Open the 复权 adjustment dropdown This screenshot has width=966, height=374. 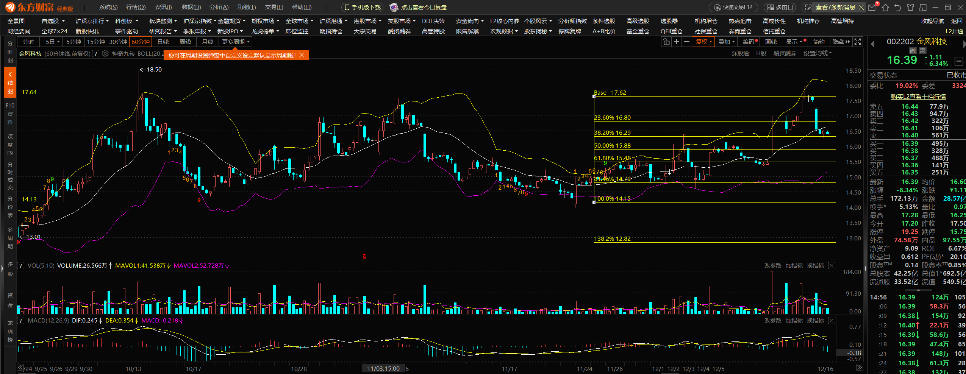(x=704, y=42)
